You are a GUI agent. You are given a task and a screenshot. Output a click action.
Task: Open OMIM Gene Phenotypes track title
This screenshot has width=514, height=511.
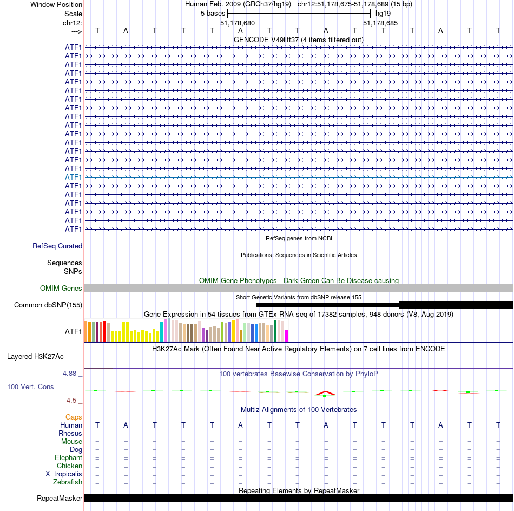coord(299,281)
